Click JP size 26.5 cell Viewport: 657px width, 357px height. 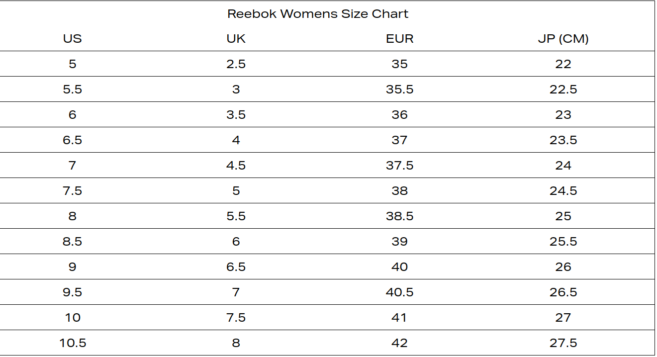(x=563, y=292)
